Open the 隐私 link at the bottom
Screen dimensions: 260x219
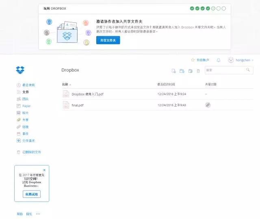tap(29, 214)
